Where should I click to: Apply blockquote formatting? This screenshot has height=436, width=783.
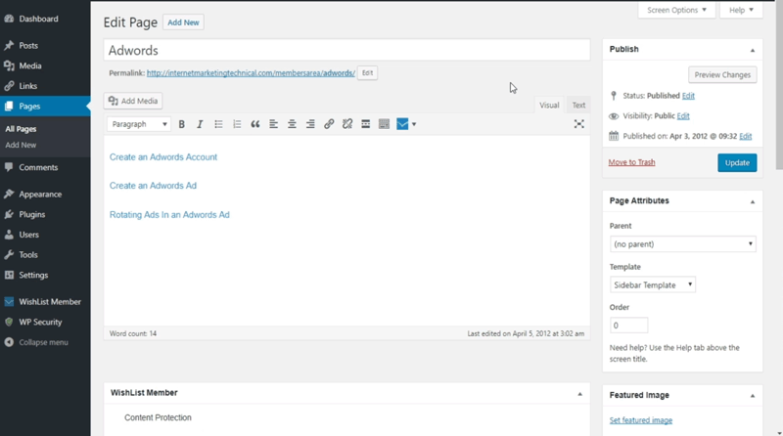point(255,124)
